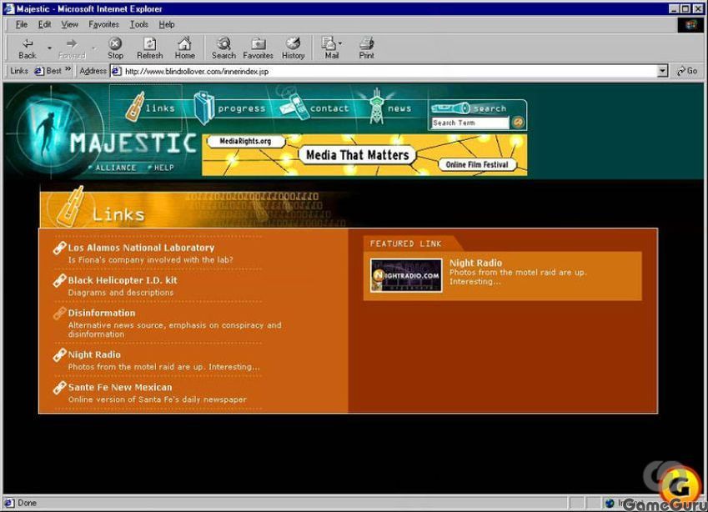Click "Is Fiona's company involved with the lab?"
Image resolution: width=708 pixels, height=512 pixels.
[x=150, y=259]
